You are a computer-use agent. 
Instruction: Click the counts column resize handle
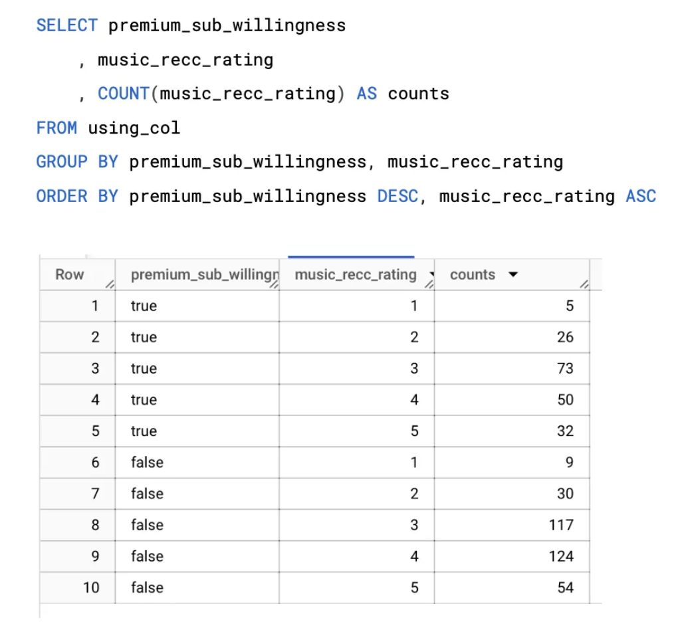pos(584,285)
